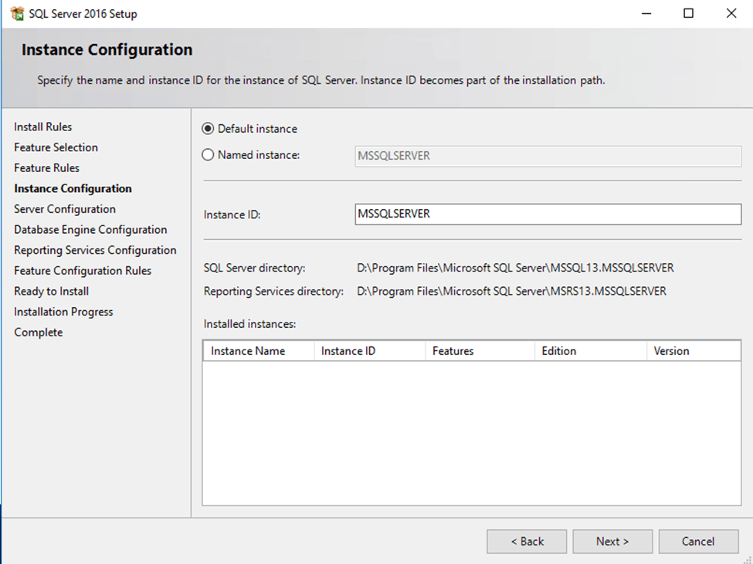The image size is (753, 564).
Task: Click the Named instance text field
Action: [x=547, y=156]
